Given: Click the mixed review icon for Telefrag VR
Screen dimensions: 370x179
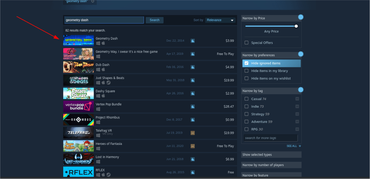Looking at the screenshot, I should coord(193,133).
